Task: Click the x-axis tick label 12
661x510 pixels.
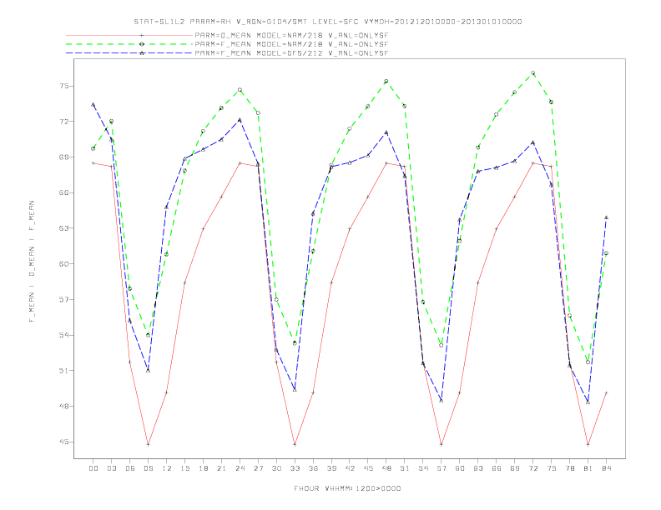Action: tap(167, 468)
